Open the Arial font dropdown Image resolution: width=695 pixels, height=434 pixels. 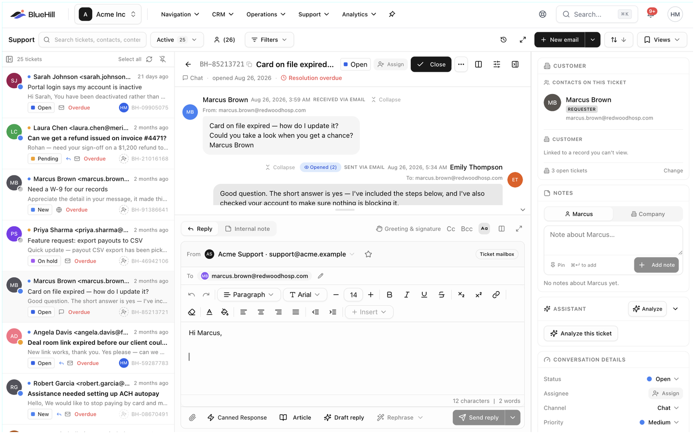coord(305,295)
